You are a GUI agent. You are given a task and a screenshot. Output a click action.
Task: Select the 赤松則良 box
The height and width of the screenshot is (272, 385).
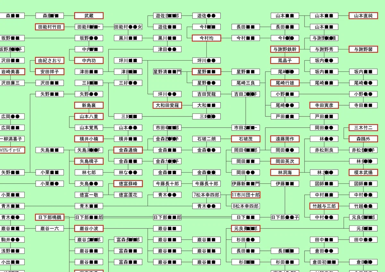(x=324, y=150)
